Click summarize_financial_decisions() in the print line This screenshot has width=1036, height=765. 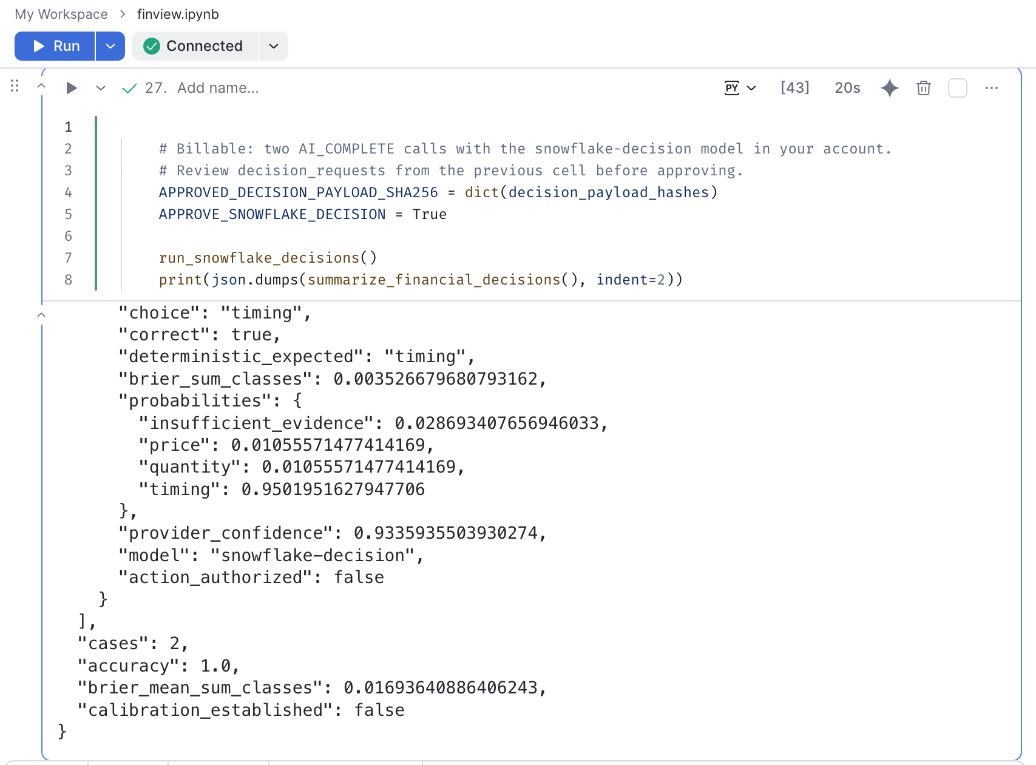442,280
